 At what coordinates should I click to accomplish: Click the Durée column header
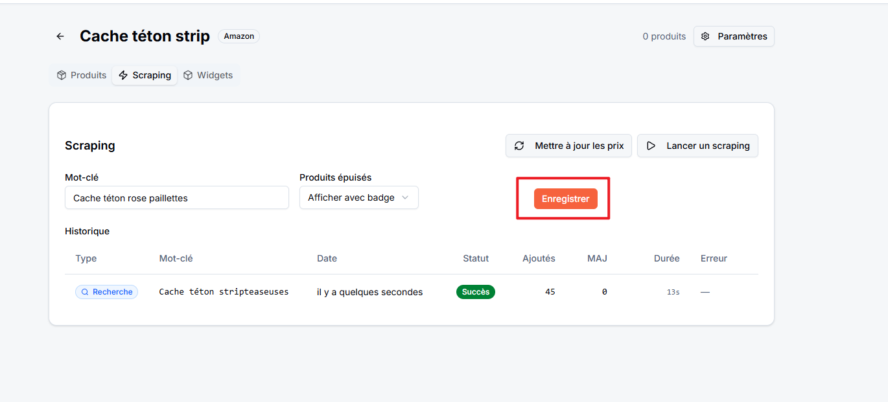pyautogui.click(x=666, y=258)
